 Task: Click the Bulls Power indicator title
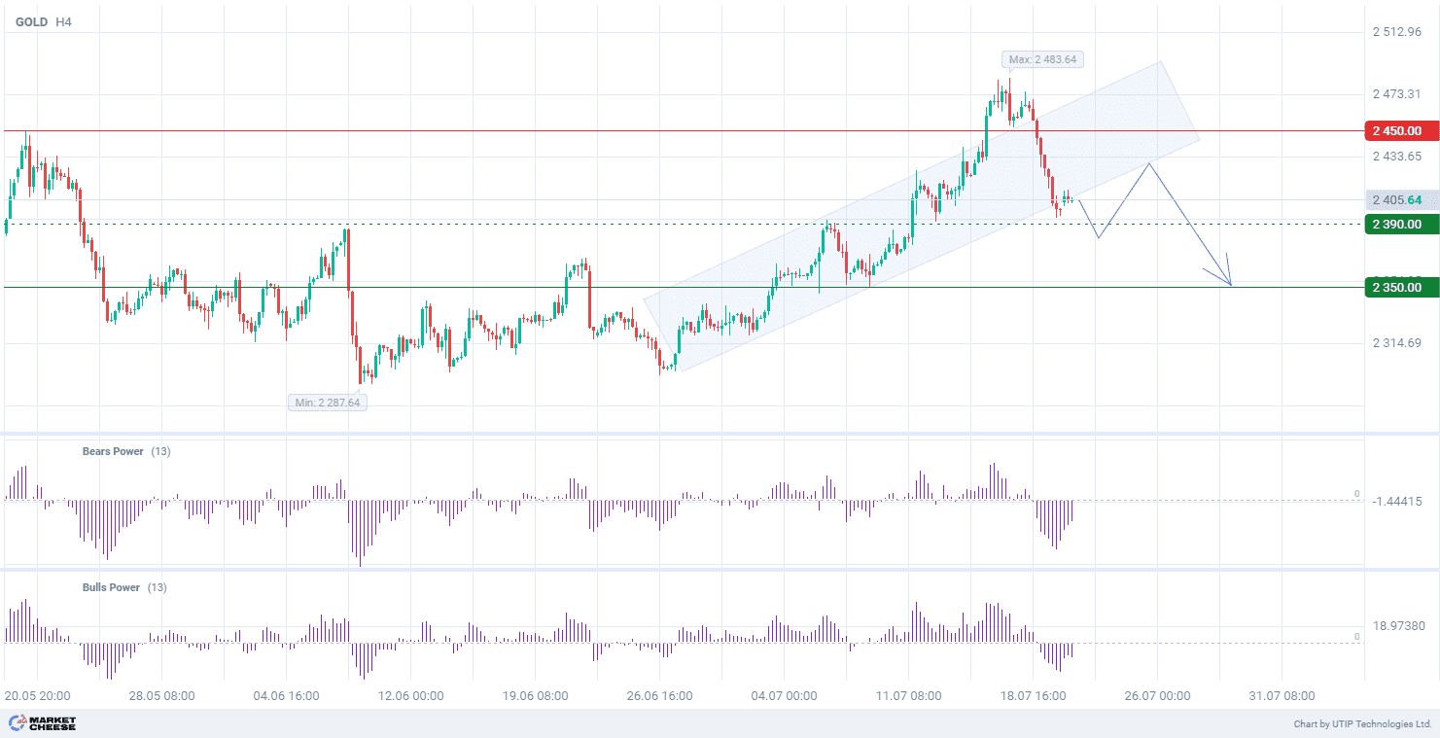pos(111,587)
